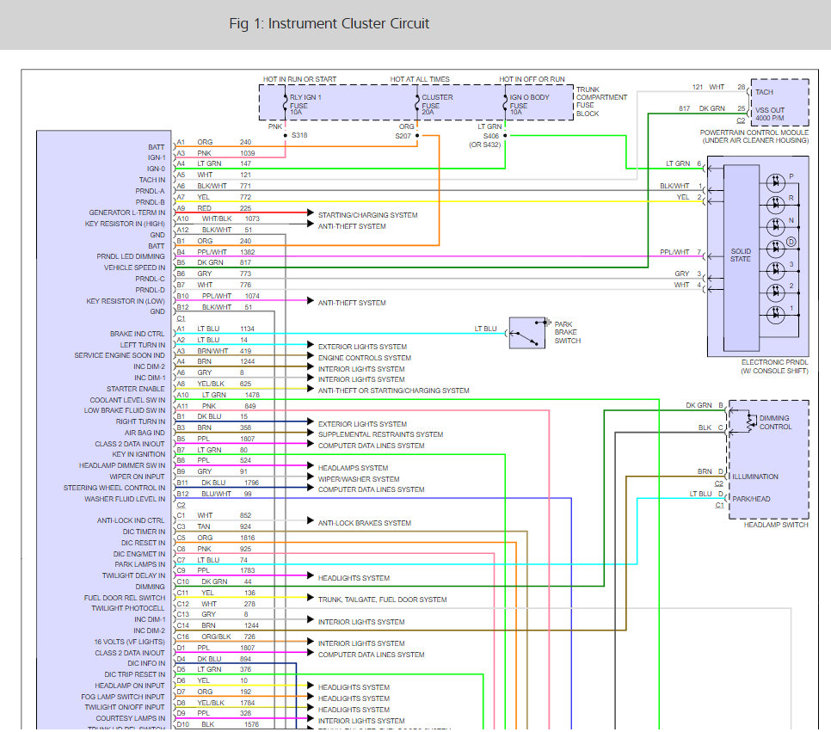Click the Wiper/Washer System reference label
831x732 pixels.
click(x=359, y=479)
